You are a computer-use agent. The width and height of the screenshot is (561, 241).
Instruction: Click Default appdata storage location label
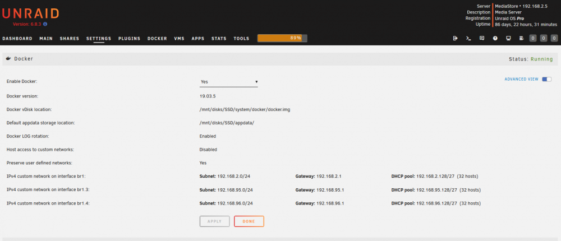pos(40,123)
